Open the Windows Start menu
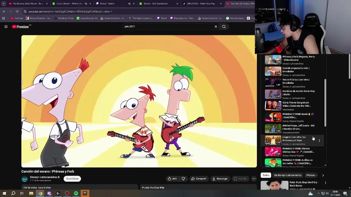The width and height of the screenshot is (351, 197). pyautogui.click(x=4, y=193)
